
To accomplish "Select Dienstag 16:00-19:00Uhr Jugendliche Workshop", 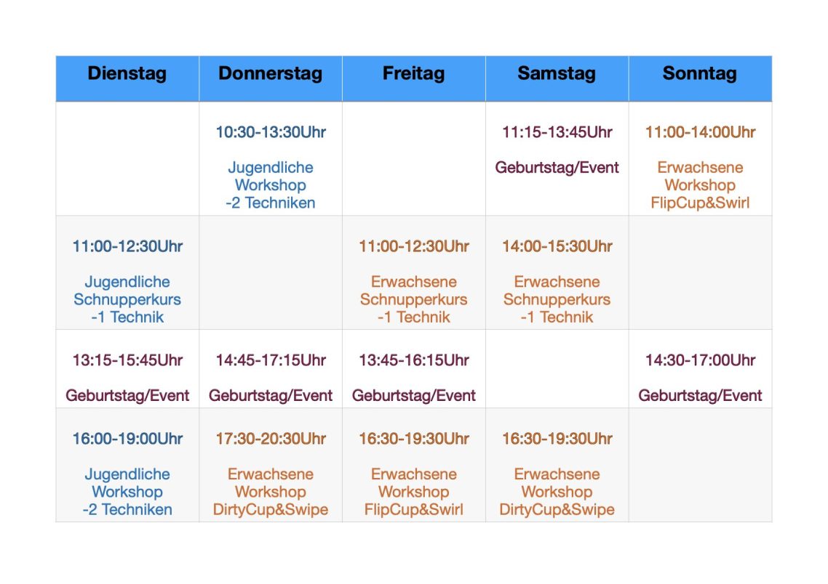I will (127, 465).
